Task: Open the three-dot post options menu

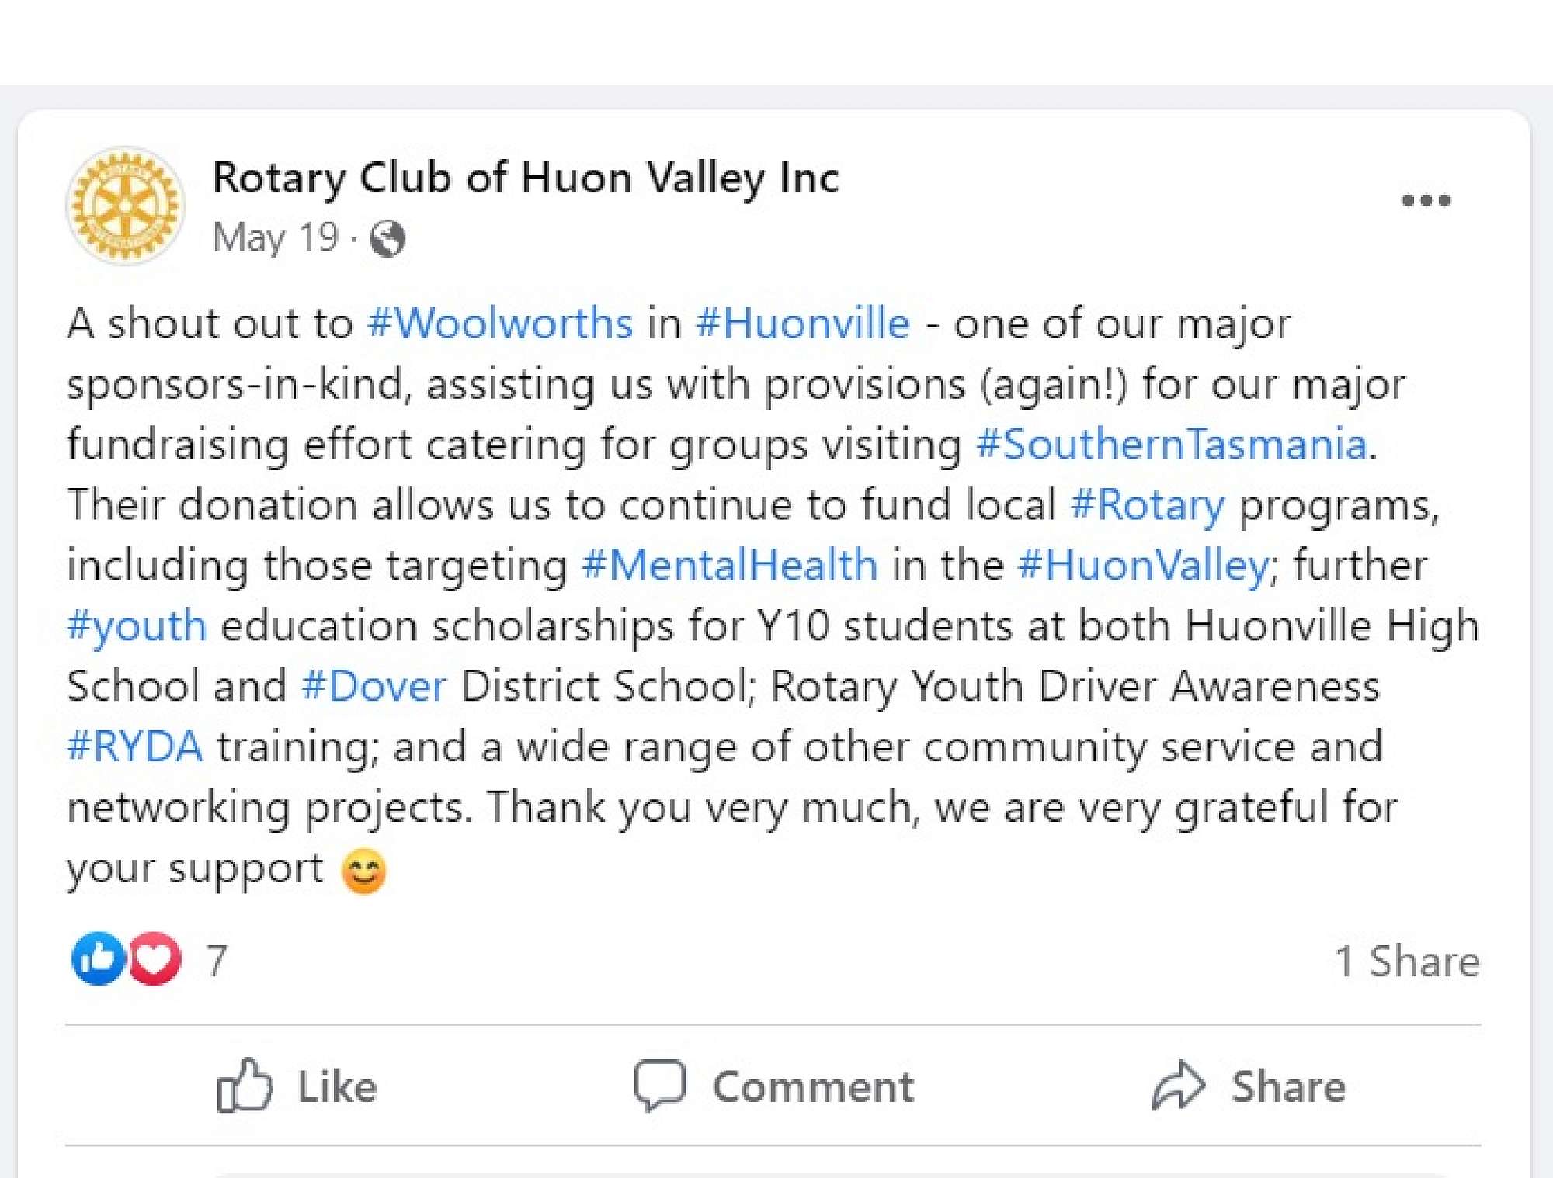Action: 1426,201
